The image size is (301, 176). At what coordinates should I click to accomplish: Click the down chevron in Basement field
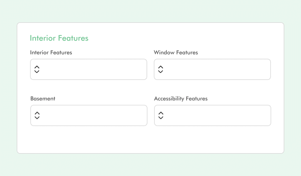[x=37, y=118]
